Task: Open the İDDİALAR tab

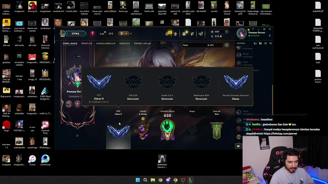Action: point(87,43)
